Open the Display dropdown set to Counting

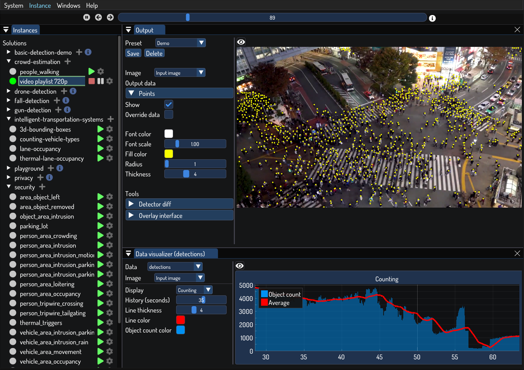point(194,290)
